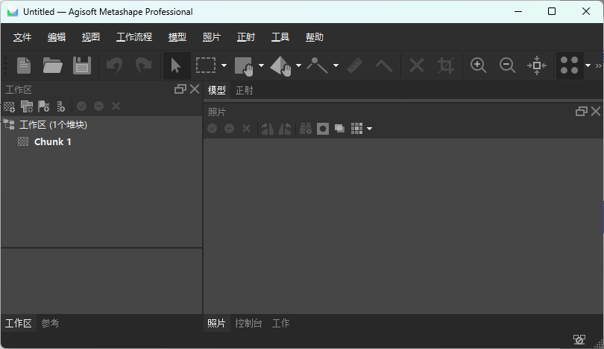Select Chunk 1 in workspace tree
This screenshot has height=349, width=604.
(52, 141)
